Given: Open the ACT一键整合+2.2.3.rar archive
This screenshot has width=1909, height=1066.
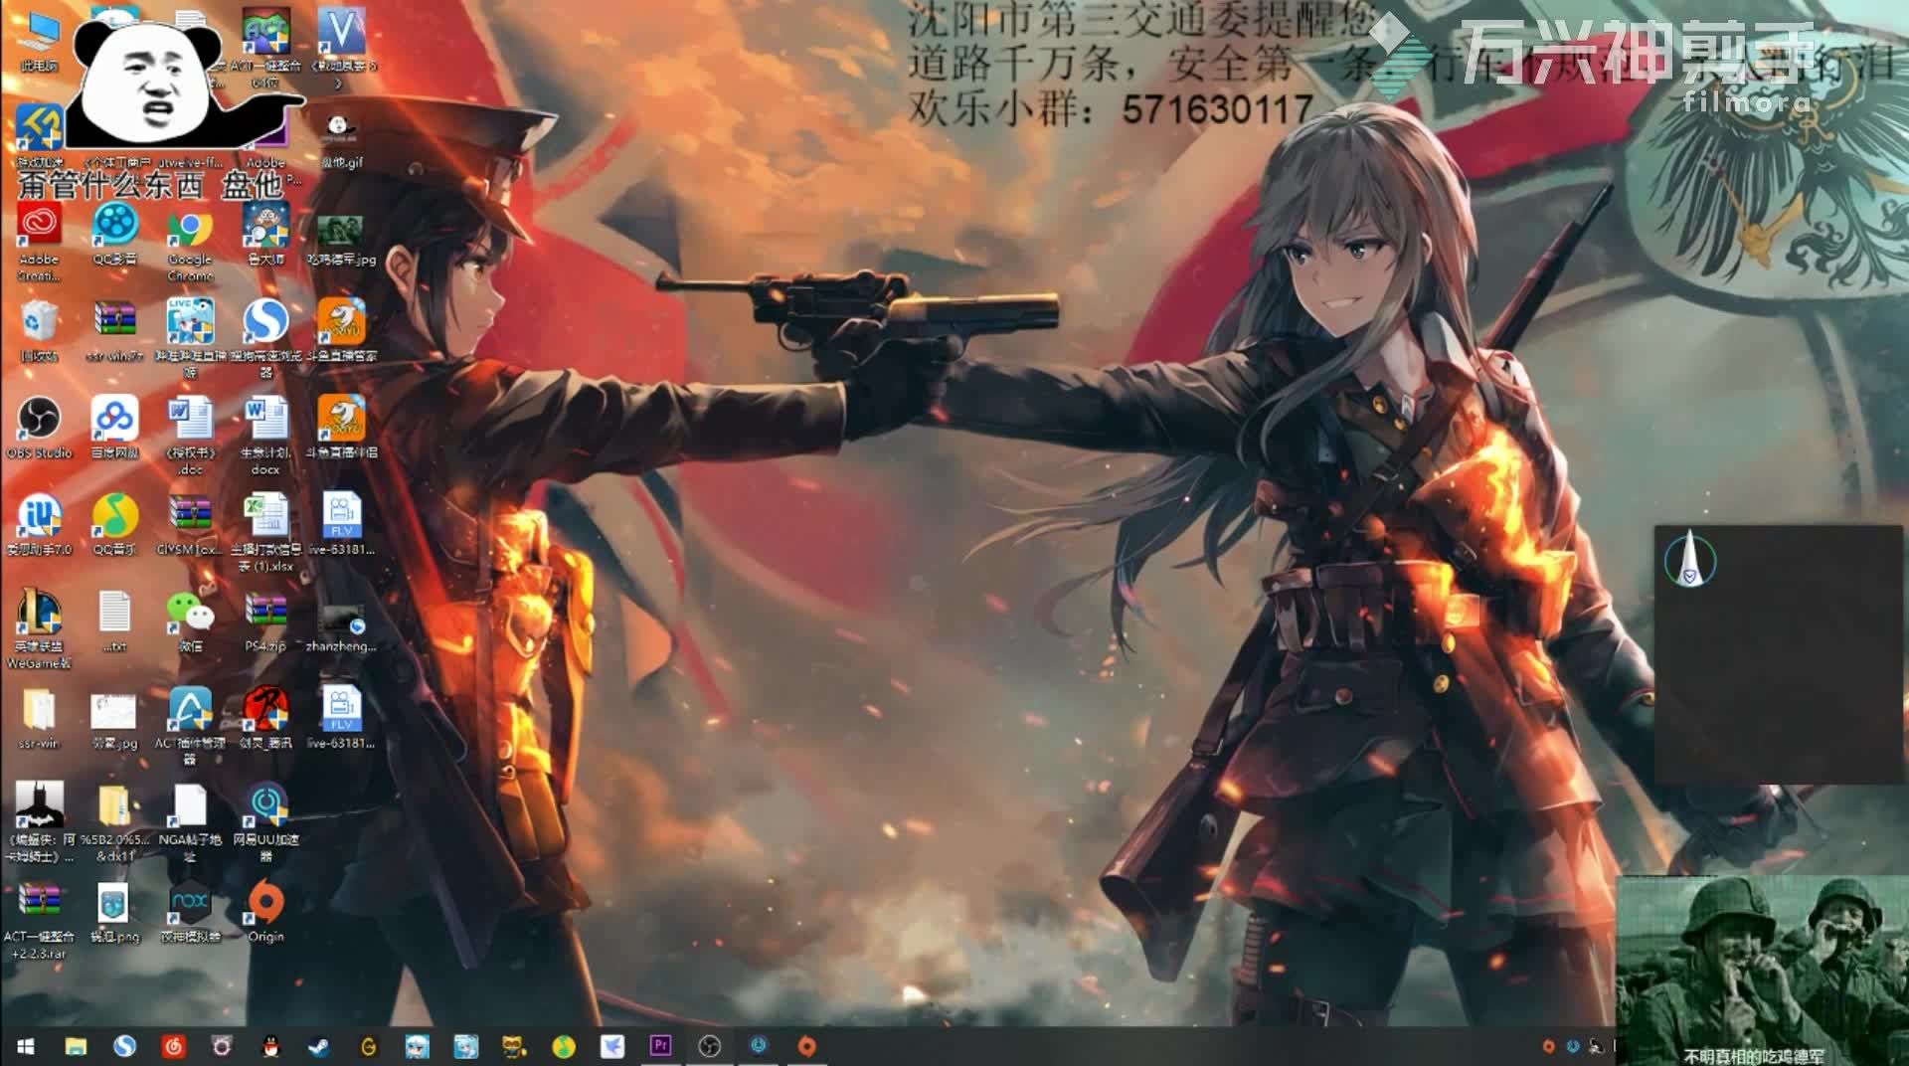Looking at the screenshot, I should pos(39,919).
